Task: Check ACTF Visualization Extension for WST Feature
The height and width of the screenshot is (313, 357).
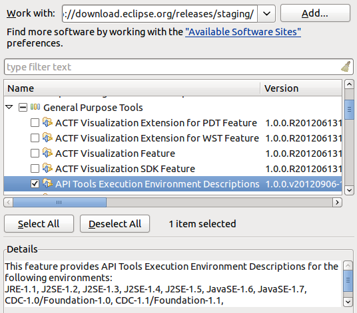Action: 35,138
